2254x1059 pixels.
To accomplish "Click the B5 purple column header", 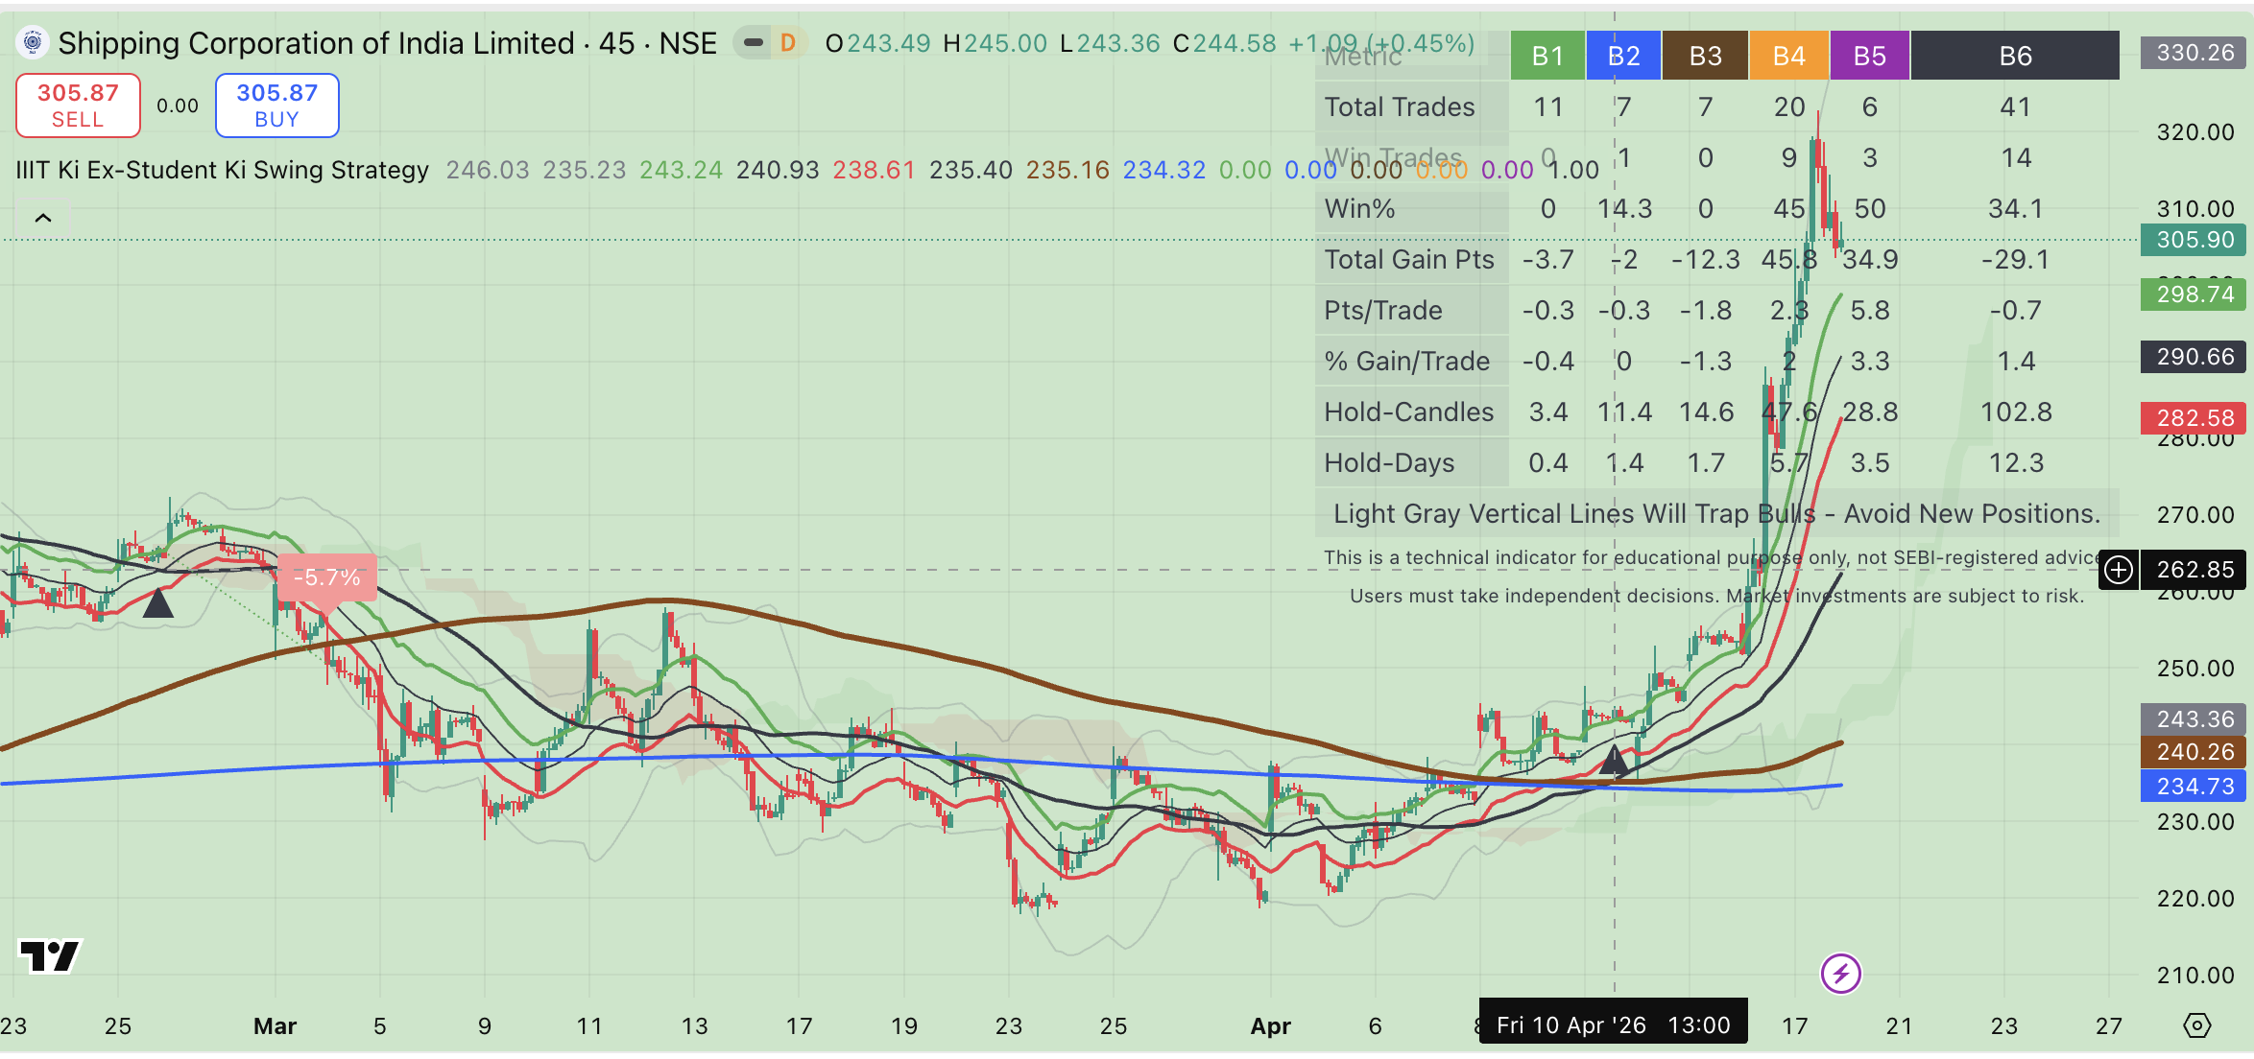I will [1869, 56].
